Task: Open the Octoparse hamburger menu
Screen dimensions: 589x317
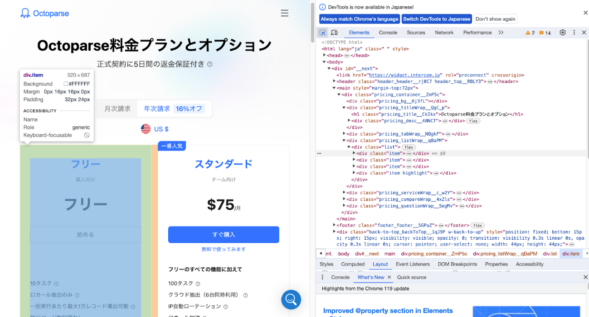Action: coord(285,13)
